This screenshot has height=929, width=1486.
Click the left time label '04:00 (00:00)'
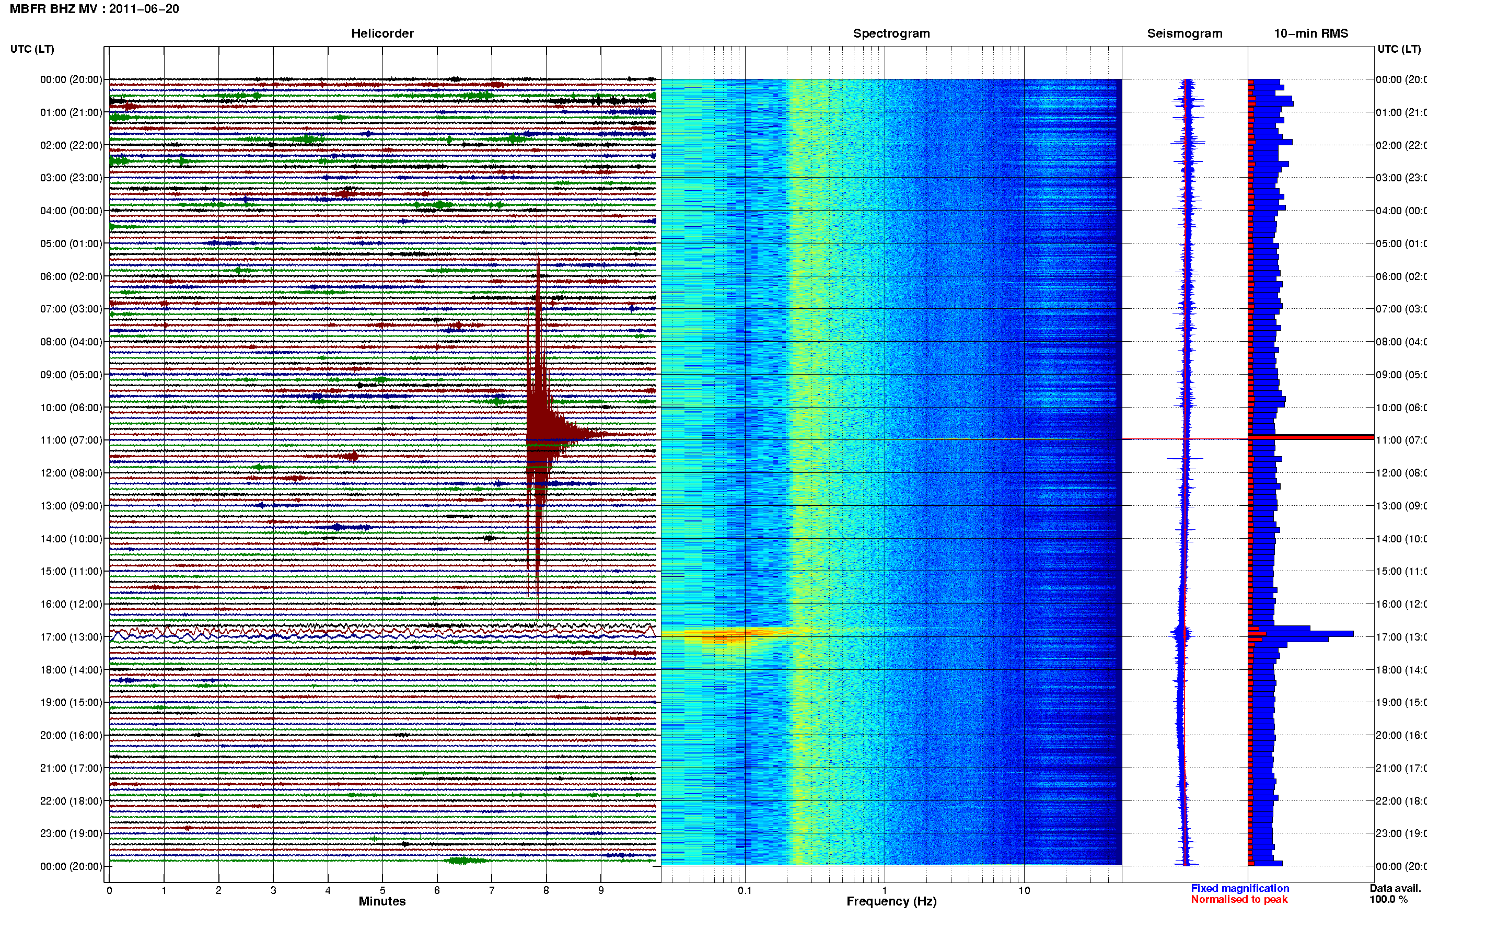point(71,211)
